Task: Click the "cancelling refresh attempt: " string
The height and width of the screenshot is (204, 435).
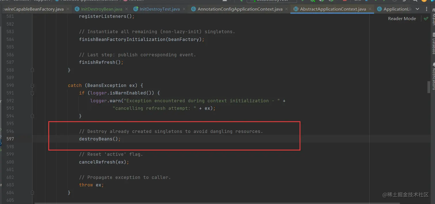Action: (x=154, y=108)
